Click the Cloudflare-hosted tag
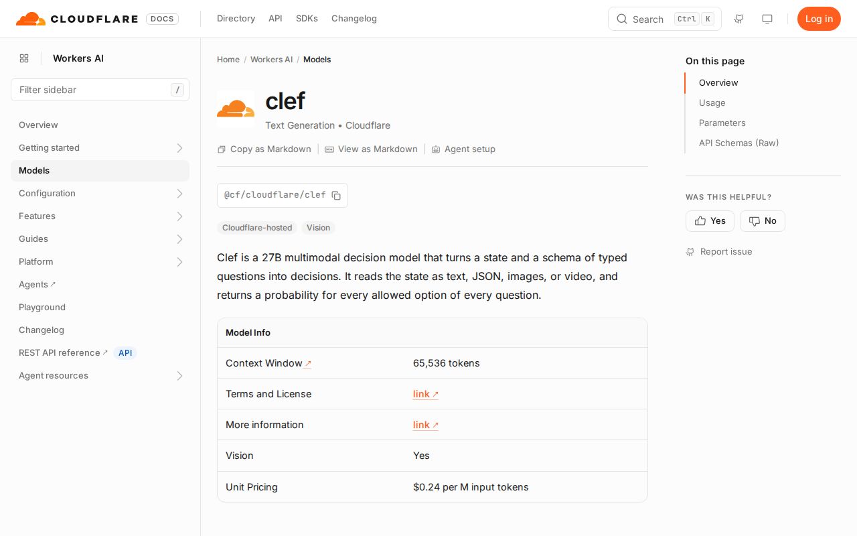Viewport: 857px width, 536px height. click(x=257, y=228)
